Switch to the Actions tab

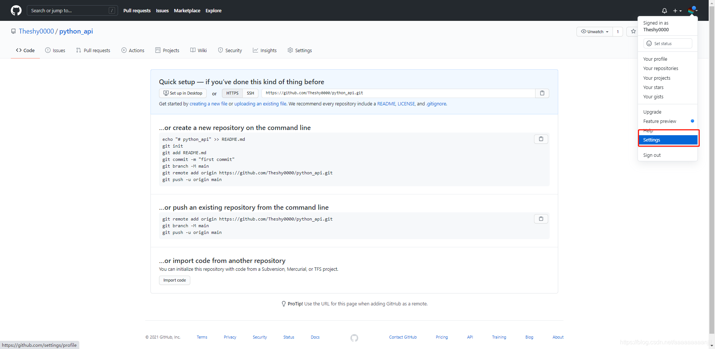click(133, 50)
